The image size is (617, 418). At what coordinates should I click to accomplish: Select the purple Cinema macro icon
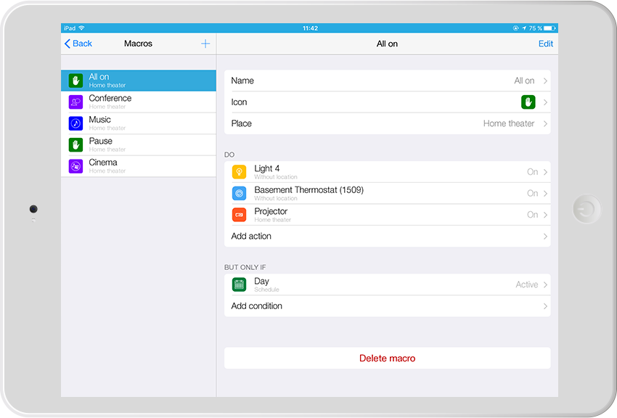(x=75, y=166)
